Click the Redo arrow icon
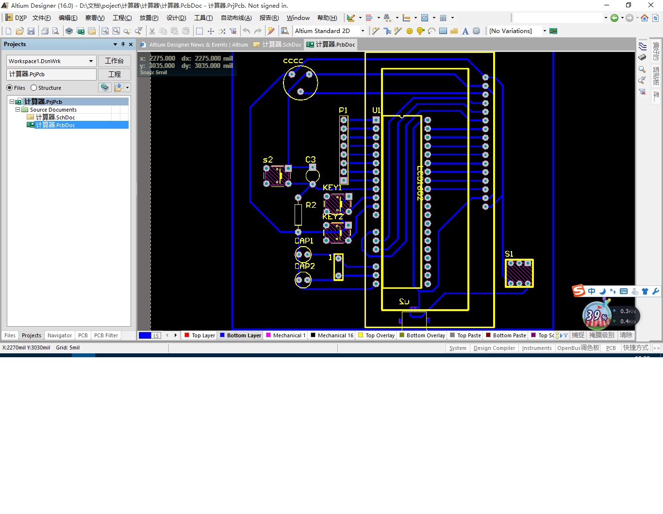The width and height of the screenshot is (663, 514). [258, 31]
